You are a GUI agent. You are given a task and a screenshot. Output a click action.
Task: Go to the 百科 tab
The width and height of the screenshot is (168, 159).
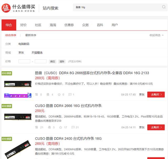point(100,25)
